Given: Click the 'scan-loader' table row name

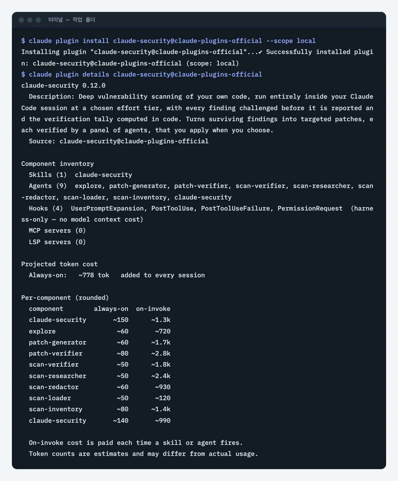Looking at the screenshot, I should pos(50,398).
